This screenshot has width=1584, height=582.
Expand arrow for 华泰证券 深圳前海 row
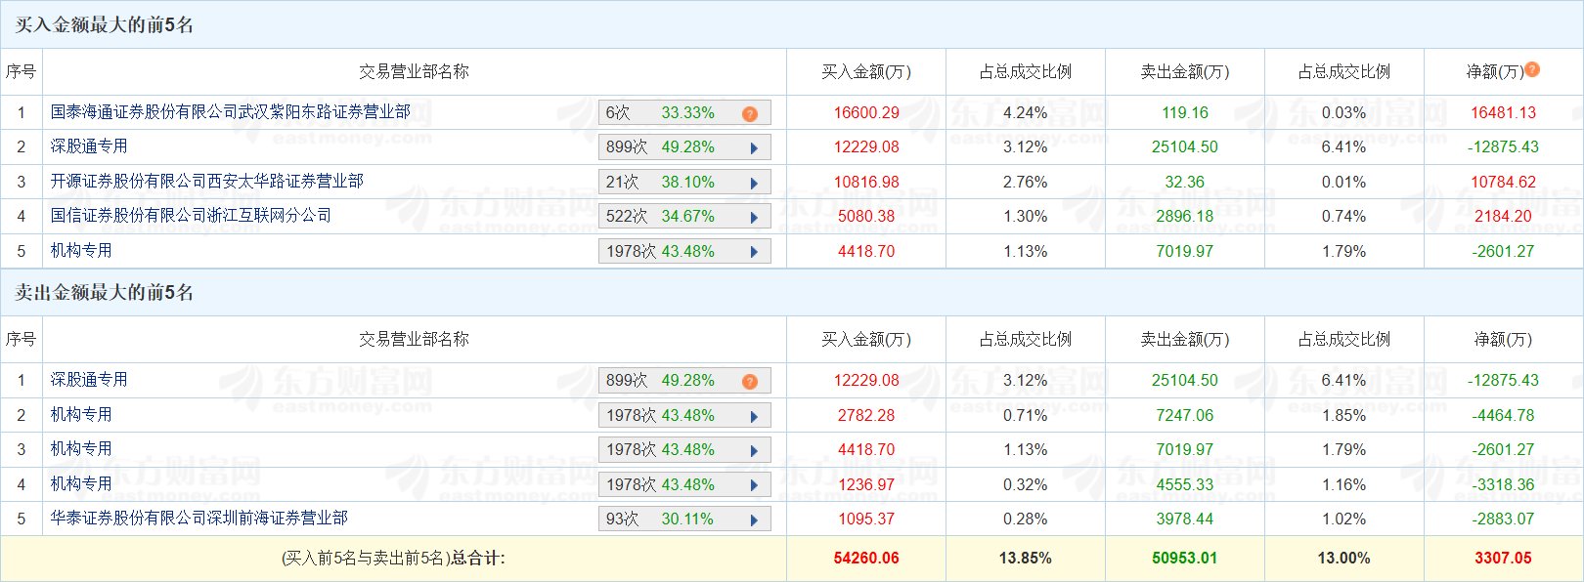754,520
